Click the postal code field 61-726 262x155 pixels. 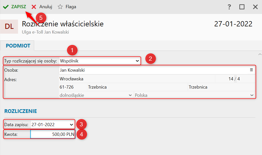pyautogui.click(x=73, y=87)
